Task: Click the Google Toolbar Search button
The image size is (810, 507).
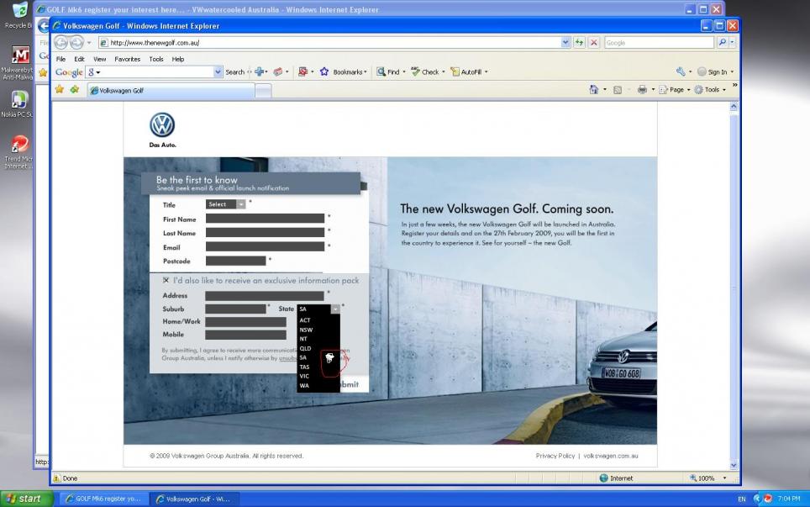Action: tap(234, 71)
